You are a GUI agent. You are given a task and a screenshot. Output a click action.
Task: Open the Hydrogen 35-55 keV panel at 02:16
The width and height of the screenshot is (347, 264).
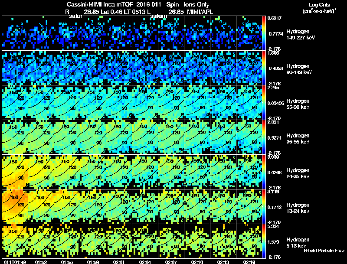click(x=249, y=137)
